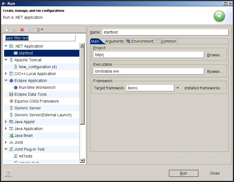Switch to the Environment tab
The image size is (234, 182).
pos(140,41)
